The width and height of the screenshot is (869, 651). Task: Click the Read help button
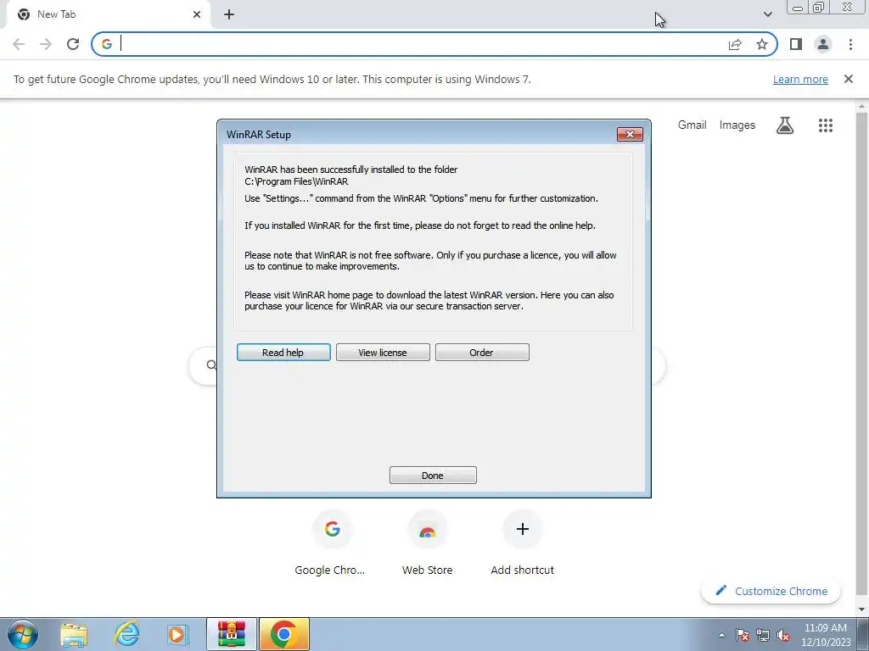tap(283, 352)
